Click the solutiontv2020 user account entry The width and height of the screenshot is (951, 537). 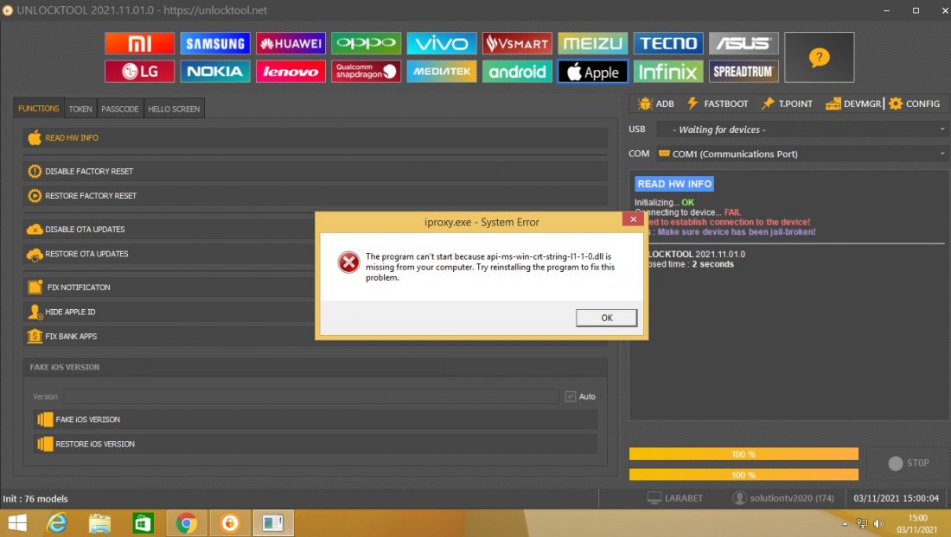783,498
